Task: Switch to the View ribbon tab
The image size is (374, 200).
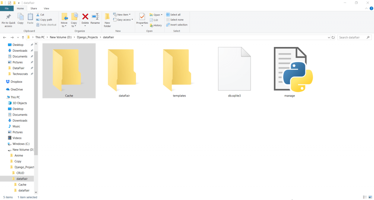Action: click(x=46, y=8)
